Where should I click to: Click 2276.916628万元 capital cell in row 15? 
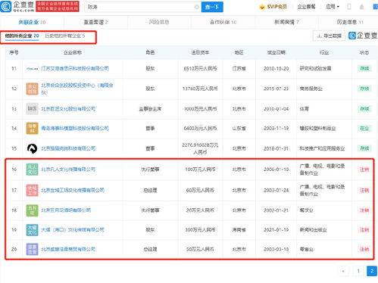tap(200, 148)
